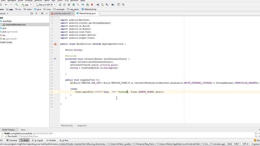Click the Search Everywhere magnifier icon
This screenshot has height=146, width=260.
point(123,4)
